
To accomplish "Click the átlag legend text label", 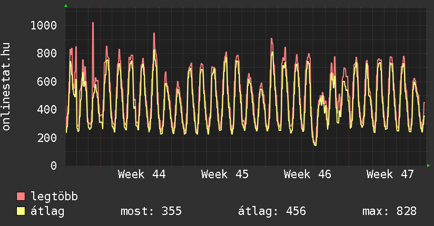I will pyautogui.click(x=47, y=211).
